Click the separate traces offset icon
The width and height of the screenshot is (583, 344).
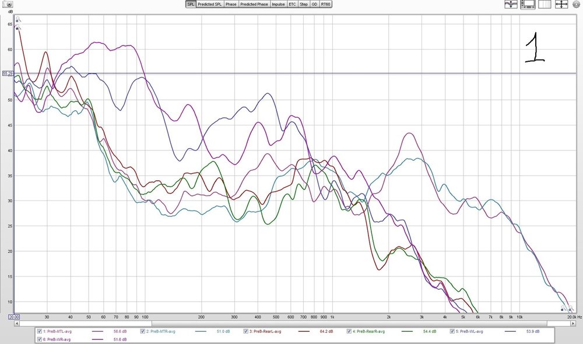tap(511, 5)
